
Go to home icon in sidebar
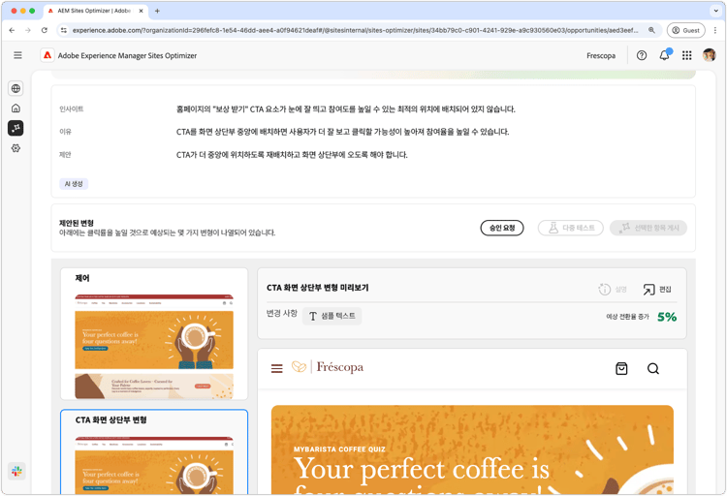click(x=16, y=108)
